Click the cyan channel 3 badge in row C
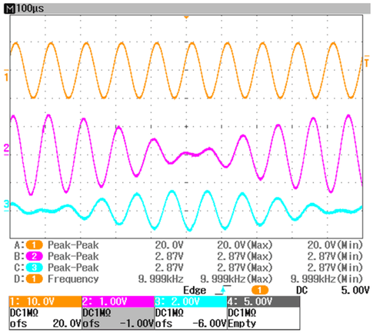 tap(34, 268)
